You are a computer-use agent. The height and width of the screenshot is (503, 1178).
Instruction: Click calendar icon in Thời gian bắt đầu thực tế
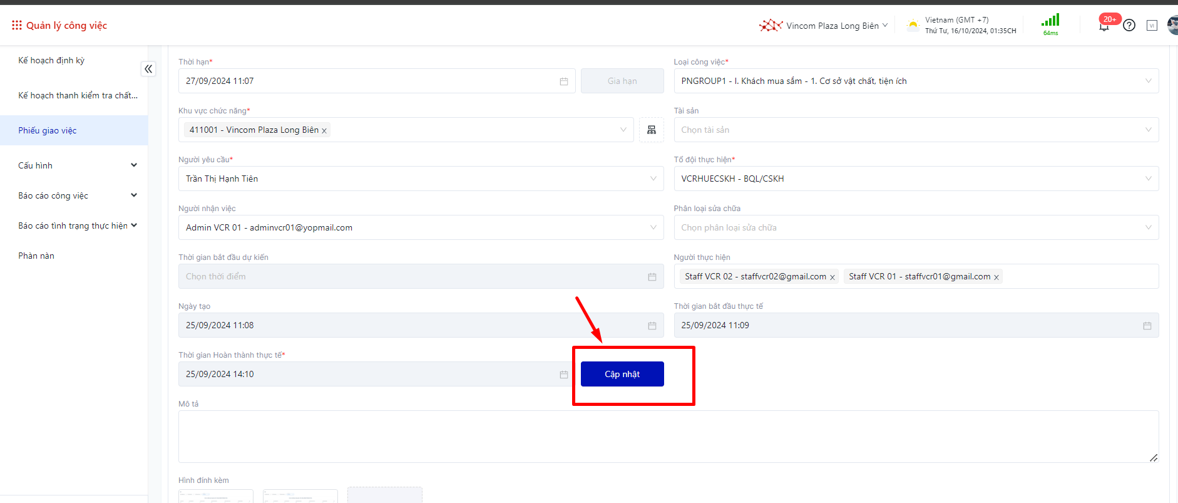[x=1147, y=326]
